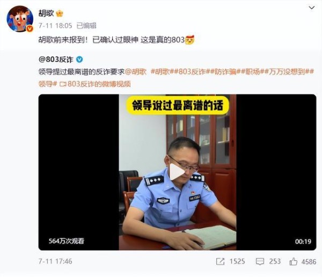Image resolution: width=322 pixels, height=277 pixels.
Task: Click the repost share icon
Action: (x=220, y=261)
